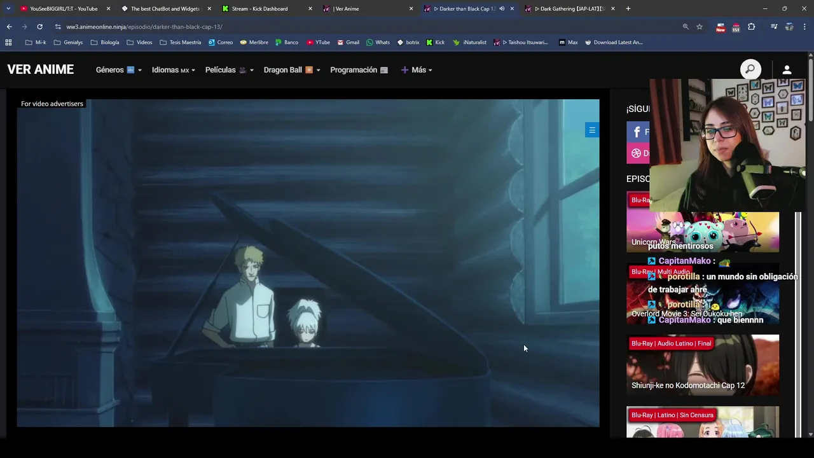
Task: Expand the Películas dropdown menu
Action: click(229, 70)
